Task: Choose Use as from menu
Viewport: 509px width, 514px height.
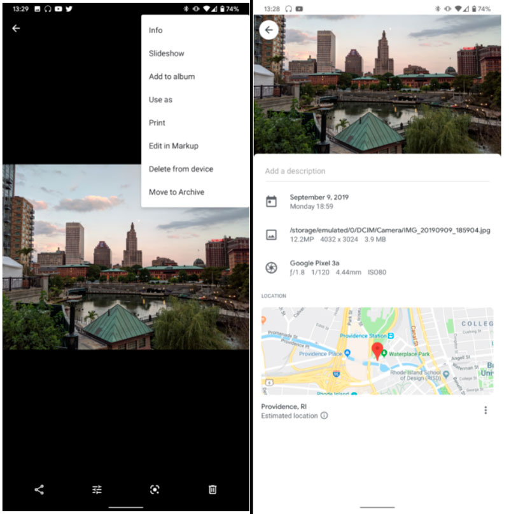Action: pyautogui.click(x=195, y=100)
